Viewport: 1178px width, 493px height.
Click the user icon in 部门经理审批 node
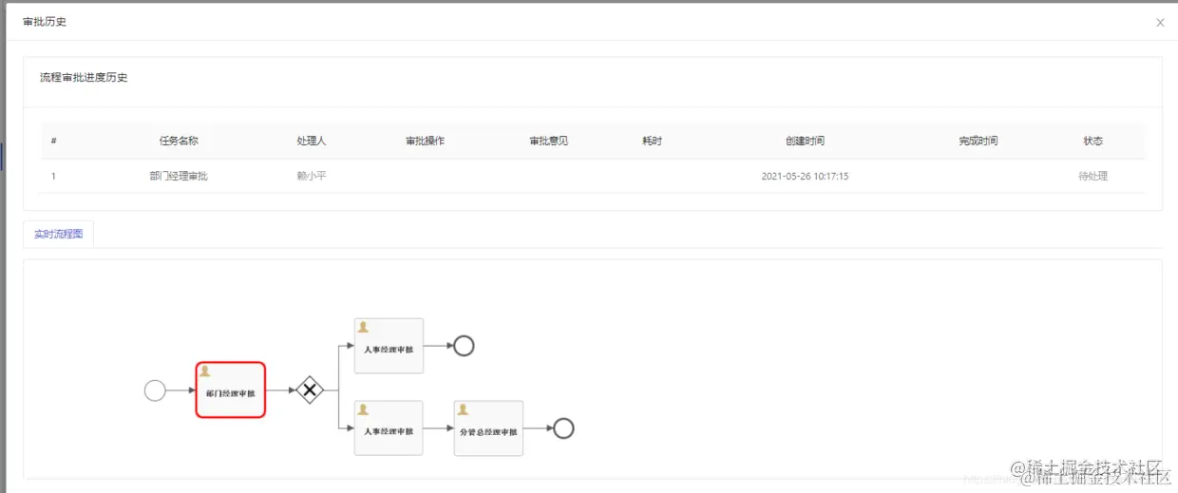click(x=205, y=372)
